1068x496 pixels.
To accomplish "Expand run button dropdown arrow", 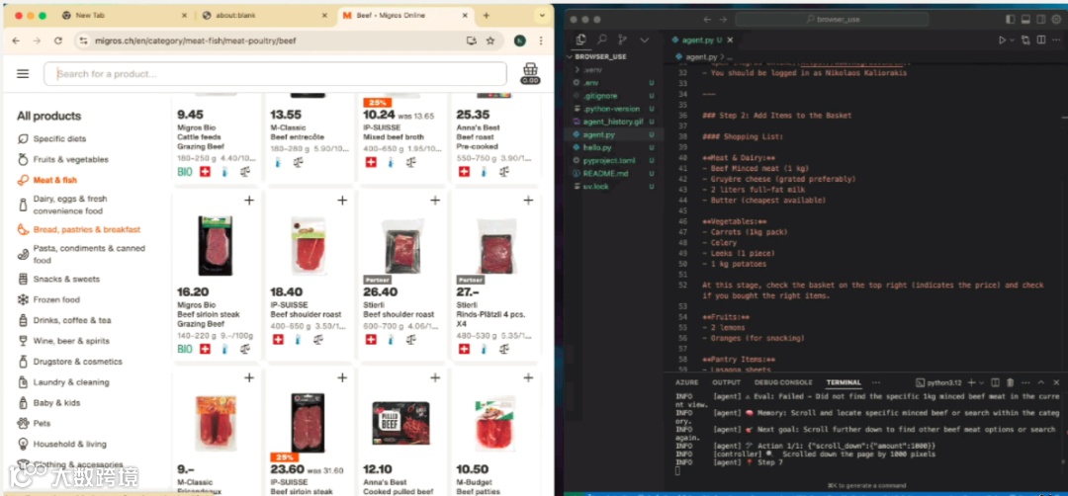I will (1012, 41).
